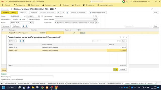Image resolution: width=161 pixels, height=90 pixels.
Task: Show the document's Дт/Кт postings icon
Action: coord(59,13)
